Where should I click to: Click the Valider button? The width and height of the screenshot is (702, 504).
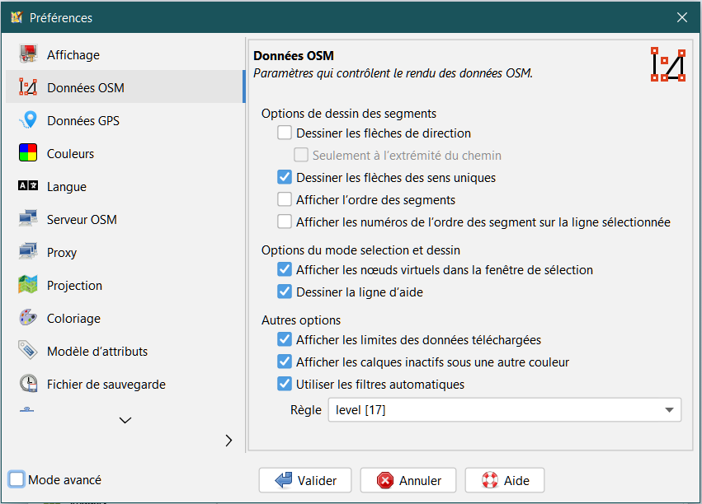pos(304,480)
